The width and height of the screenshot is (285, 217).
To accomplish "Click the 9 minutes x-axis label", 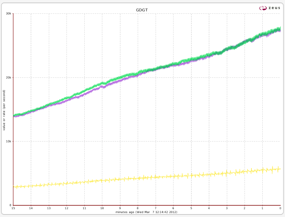I will (x=120, y=208).
